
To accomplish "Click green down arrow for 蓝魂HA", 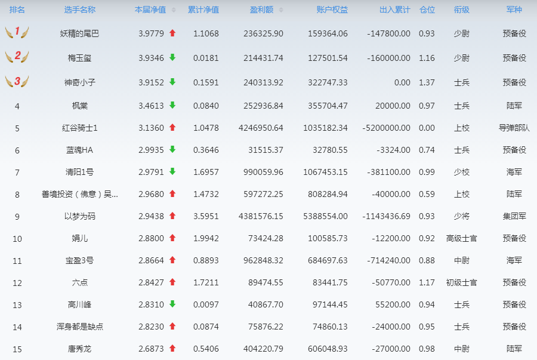I will click(172, 149).
